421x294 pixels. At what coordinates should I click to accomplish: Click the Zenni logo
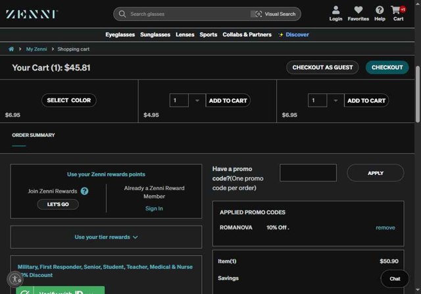(x=32, y=14)
